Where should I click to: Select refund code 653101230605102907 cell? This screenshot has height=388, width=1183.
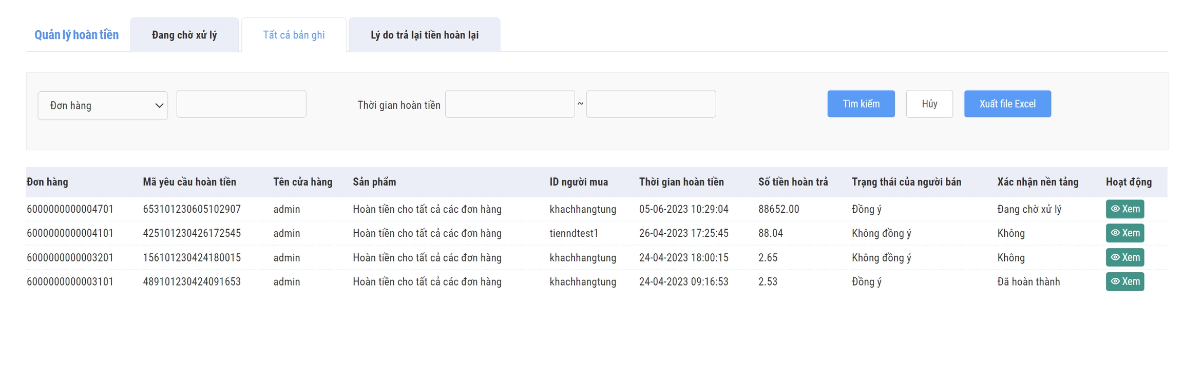(192, 209)
